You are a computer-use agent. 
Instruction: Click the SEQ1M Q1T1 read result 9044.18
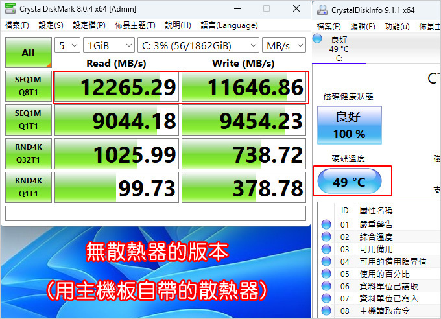(x=117, y=120)
